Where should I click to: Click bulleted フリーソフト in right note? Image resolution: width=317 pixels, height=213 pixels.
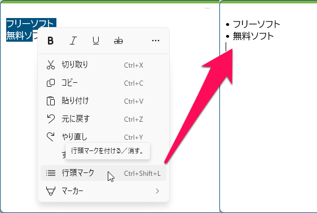(256, 24)
